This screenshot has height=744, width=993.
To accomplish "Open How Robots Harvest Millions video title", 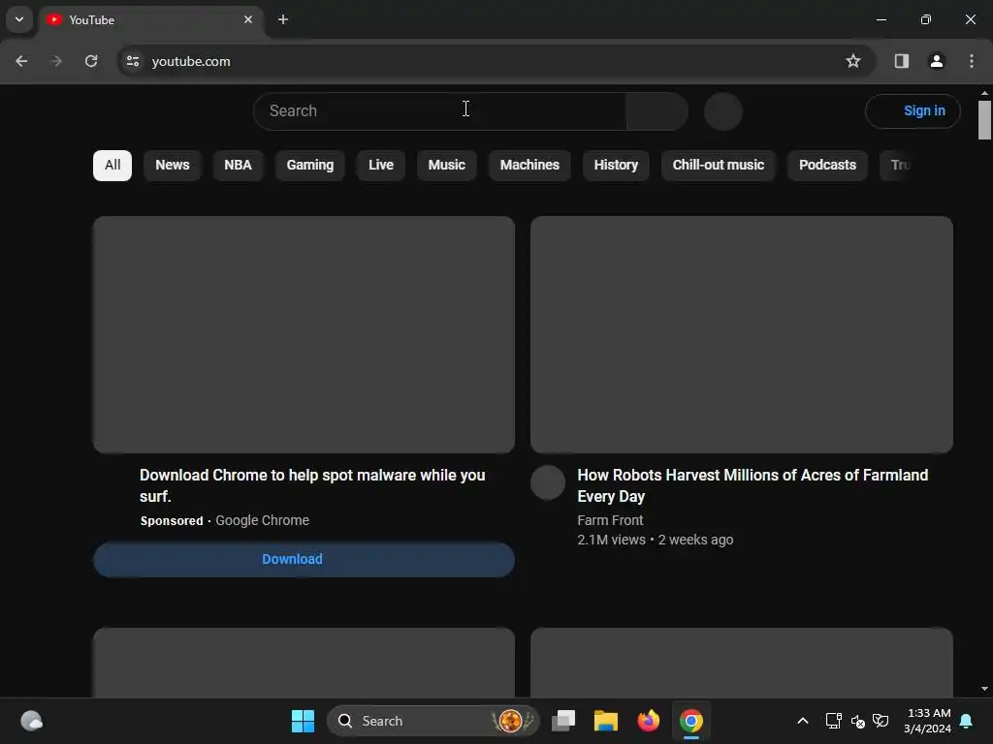I will (753, 485).
